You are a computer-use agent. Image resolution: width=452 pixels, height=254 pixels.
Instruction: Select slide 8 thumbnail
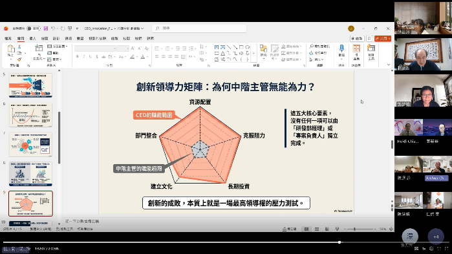(30, 174)
